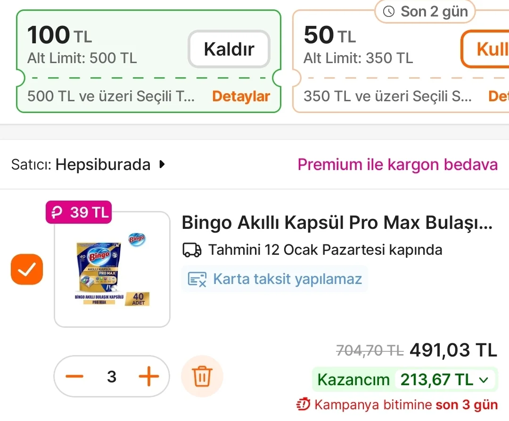509x421 pixels.
Task: Expand the Kazancım savings dropdown
Action: click(x=483, y=380)
